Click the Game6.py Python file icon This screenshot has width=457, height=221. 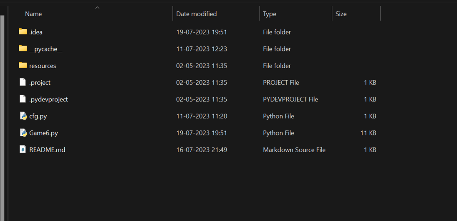(x=23, y=133)
